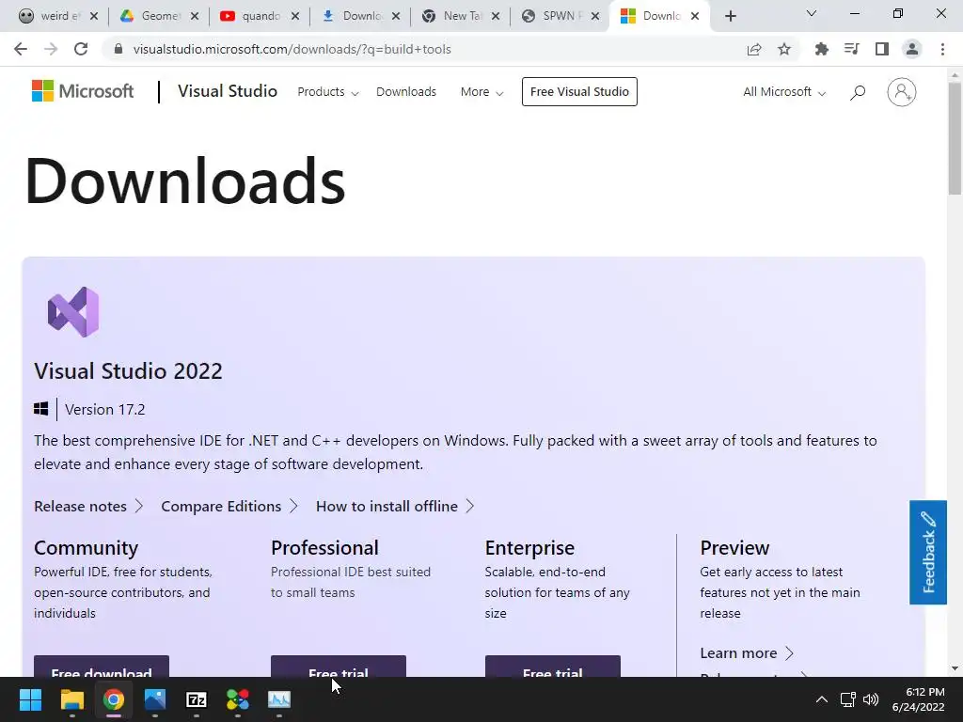This screenshot has height=722, width=963.
Task: Toggle the Chrome side panel icon
Action: pyautogui.click(x=882, y=49)
